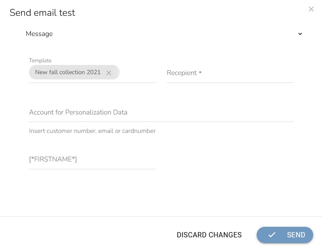This screenshot has width=322, height=247.
Task: Close the Send email test dialog
Action: point(311,9)
